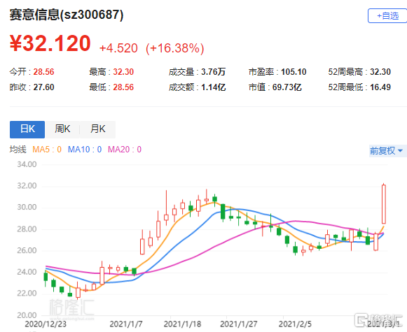Switch to 月K monthly chart tab
Image resolution: width=407 pixels, height=332 pixels.
[97, 129]
